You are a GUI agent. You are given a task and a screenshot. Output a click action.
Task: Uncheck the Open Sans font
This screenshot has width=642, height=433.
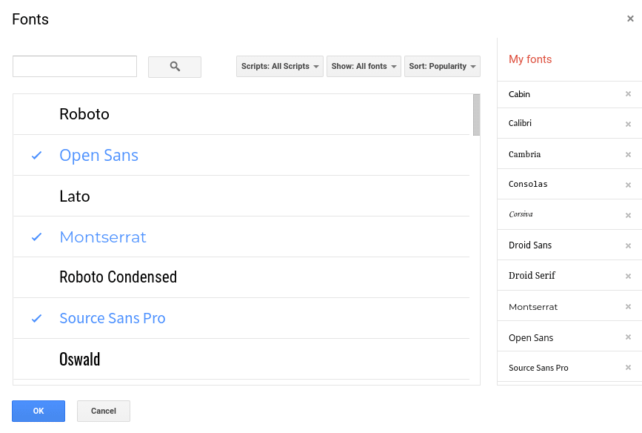(241, 155)
